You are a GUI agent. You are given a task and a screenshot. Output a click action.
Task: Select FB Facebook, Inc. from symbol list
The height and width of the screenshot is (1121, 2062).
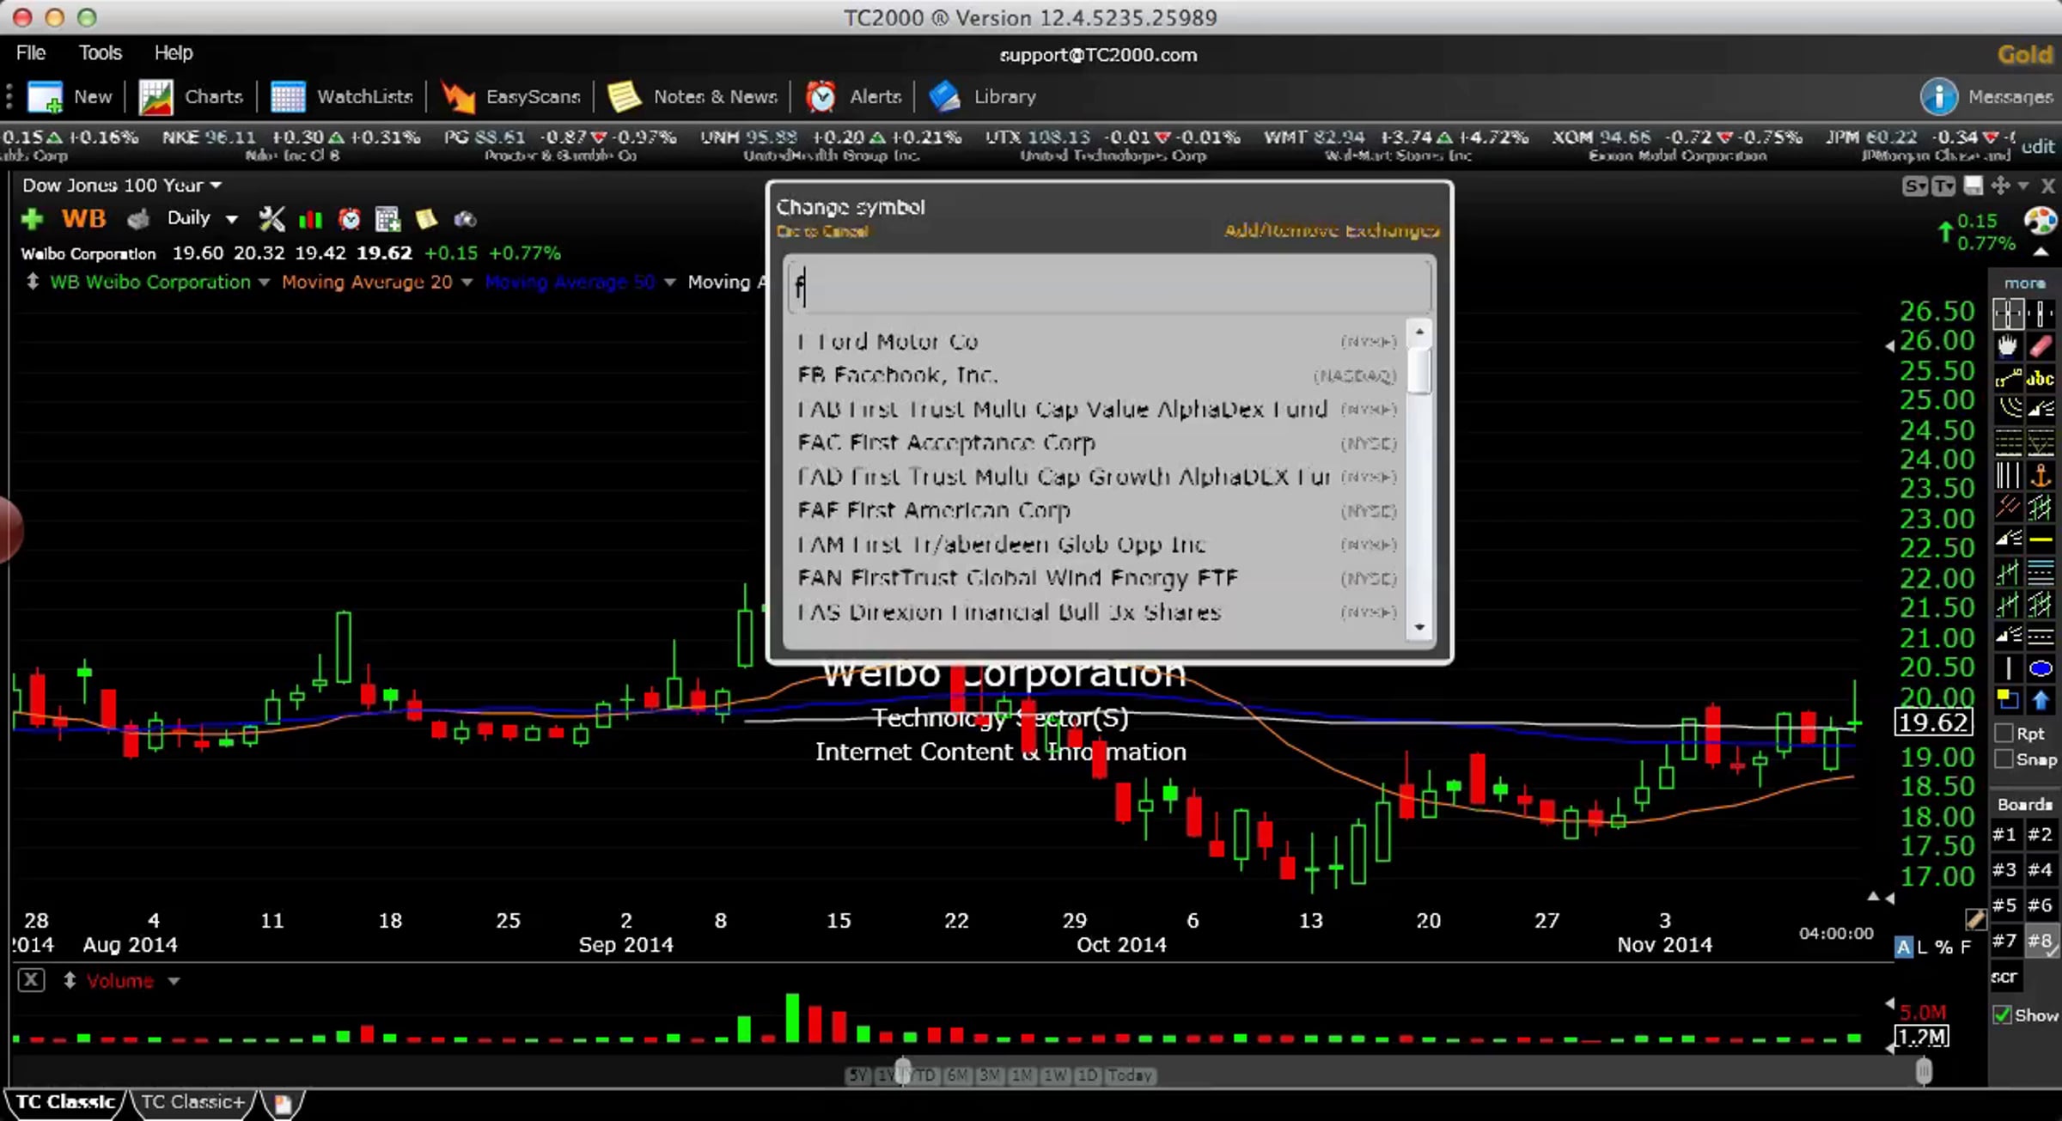(x=1096, y=375)
